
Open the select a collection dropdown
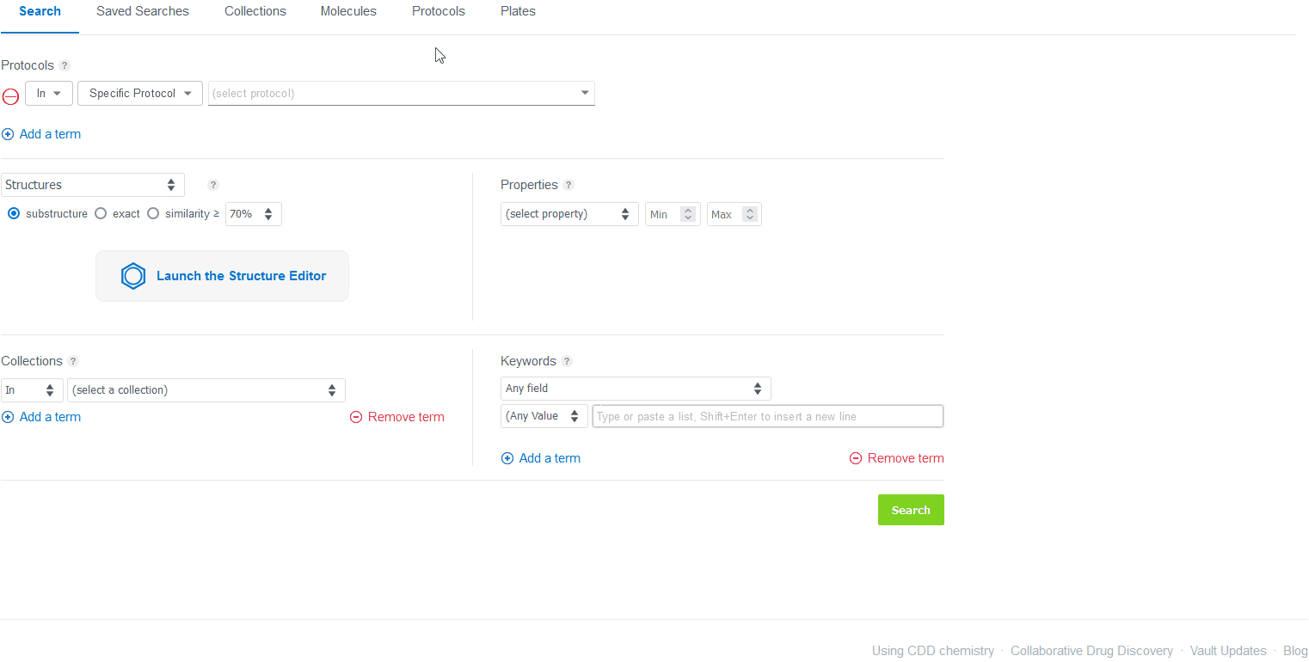pos(206,390)
